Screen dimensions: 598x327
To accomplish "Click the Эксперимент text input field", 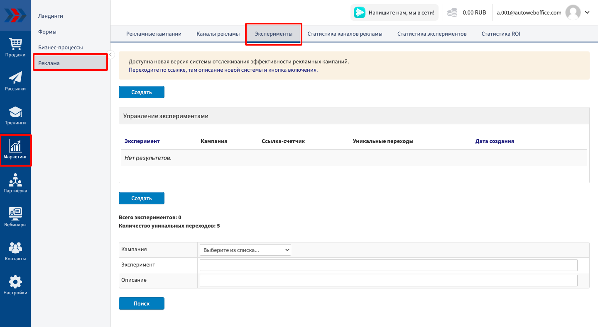I will (388, 265).
